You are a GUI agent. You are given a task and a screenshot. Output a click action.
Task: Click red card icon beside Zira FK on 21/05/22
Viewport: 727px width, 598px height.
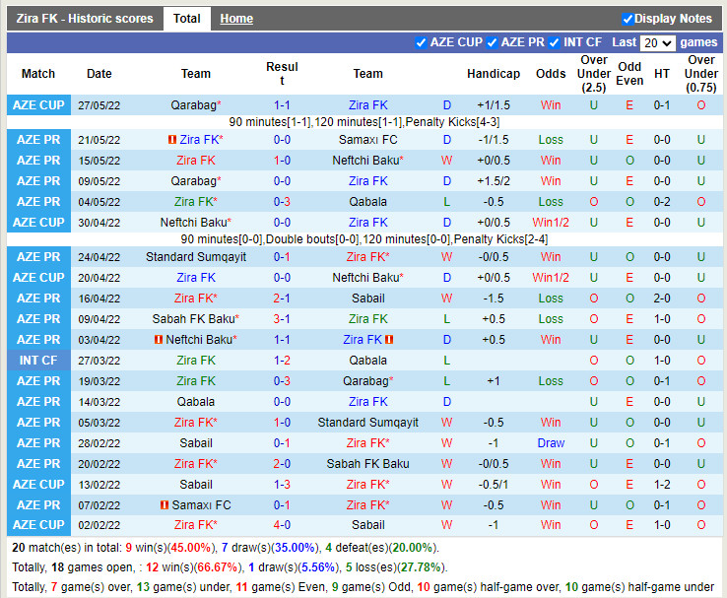172,140
